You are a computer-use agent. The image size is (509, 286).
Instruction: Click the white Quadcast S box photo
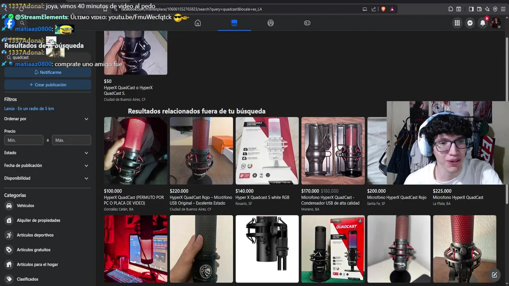267,151
